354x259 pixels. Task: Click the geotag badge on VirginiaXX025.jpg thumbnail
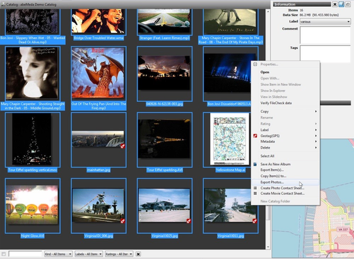click(x=189, y=221)
